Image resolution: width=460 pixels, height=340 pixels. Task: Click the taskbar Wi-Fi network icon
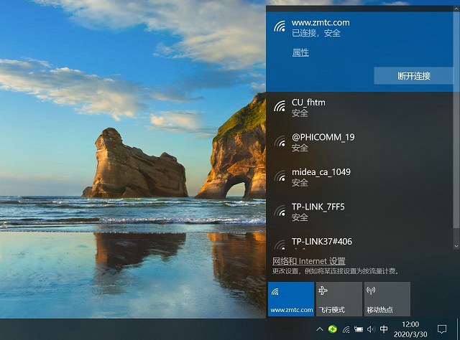point(346,329)
